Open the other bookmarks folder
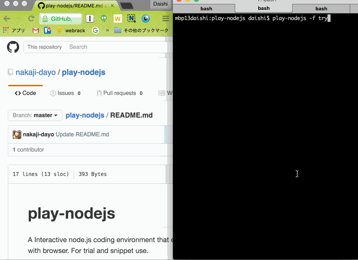Image resolution: width=358 pixels, height=260 pixels. tap(141, 30)
